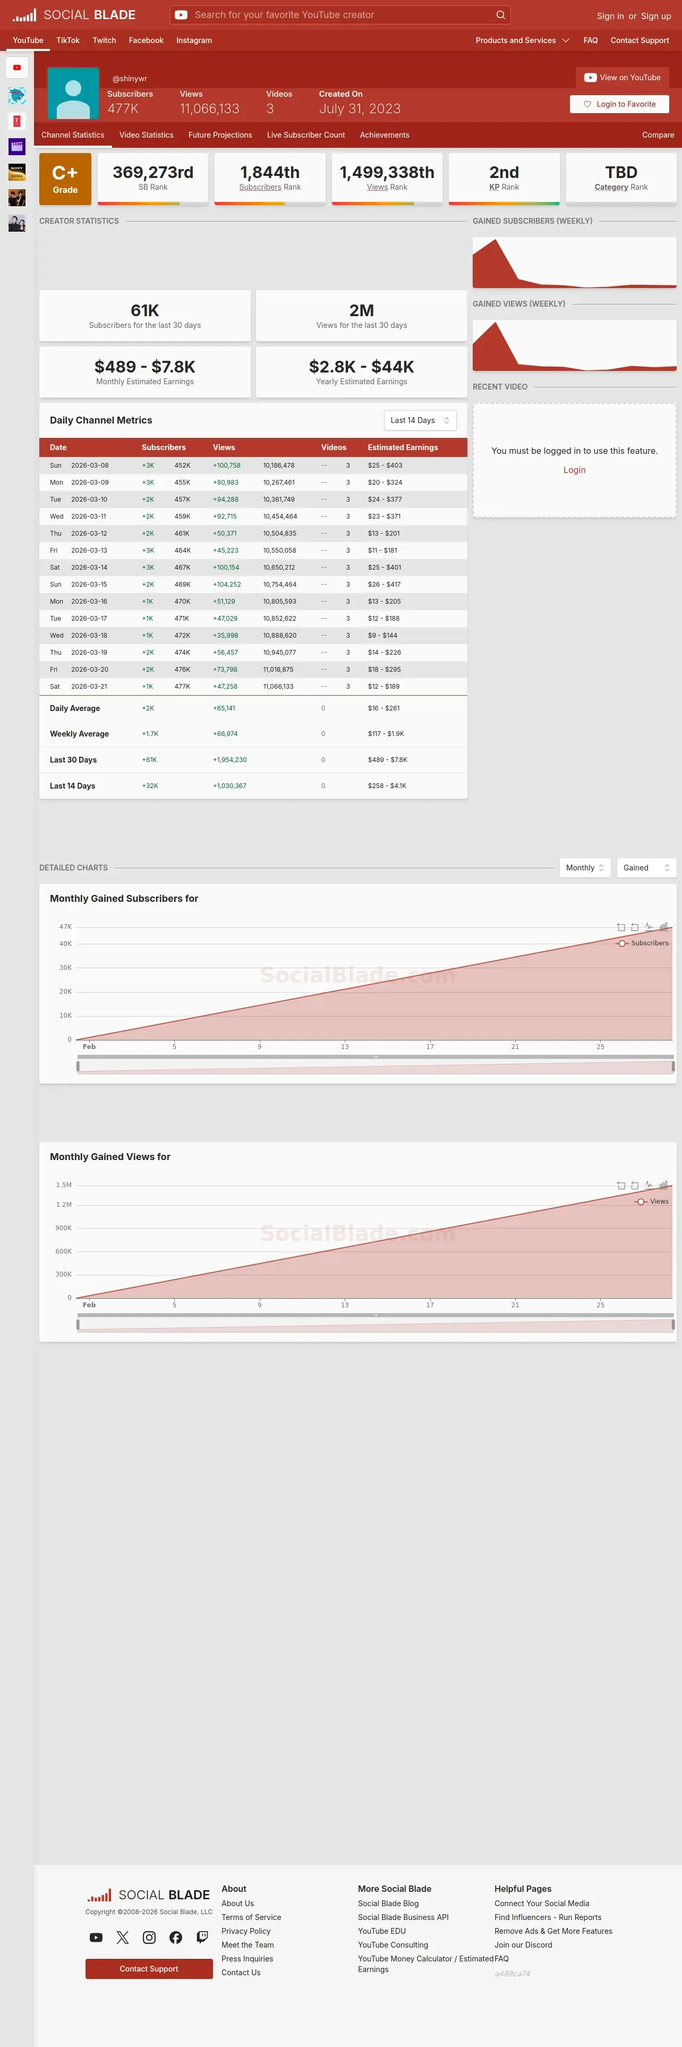Open the Gained chart type dropdown

click(x=646, y=868)
